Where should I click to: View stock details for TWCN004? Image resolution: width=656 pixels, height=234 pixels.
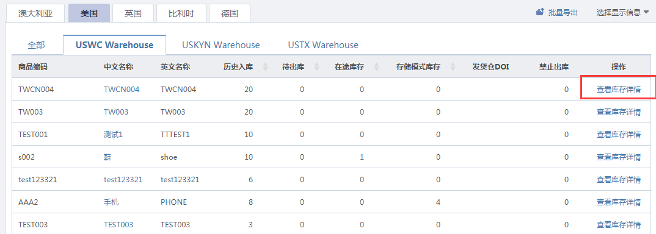point(618,89)
